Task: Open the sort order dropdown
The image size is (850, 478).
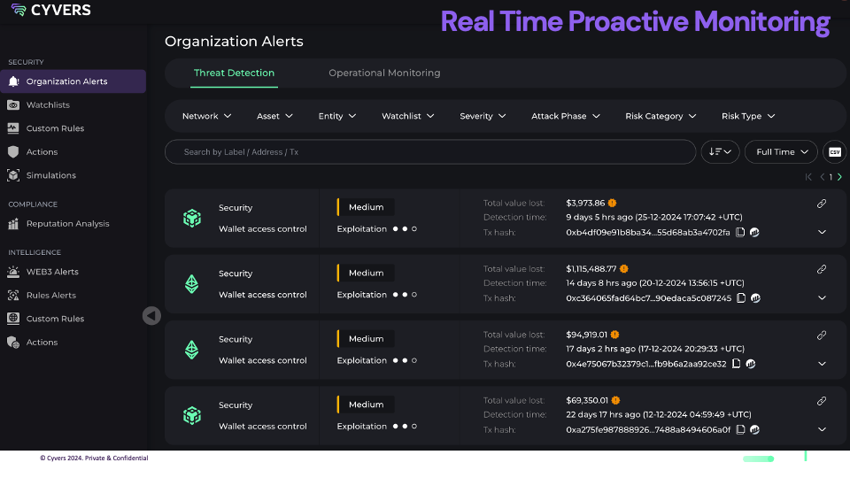Action: [720, 152]
